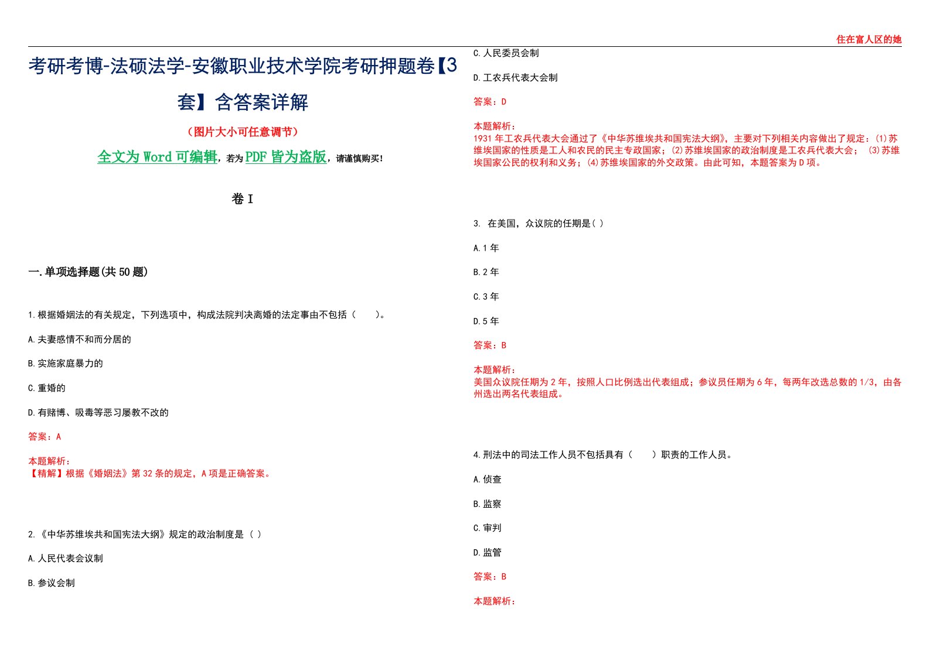
Task: Select option A.人民代表会议制
Action: tap(66, 559)
